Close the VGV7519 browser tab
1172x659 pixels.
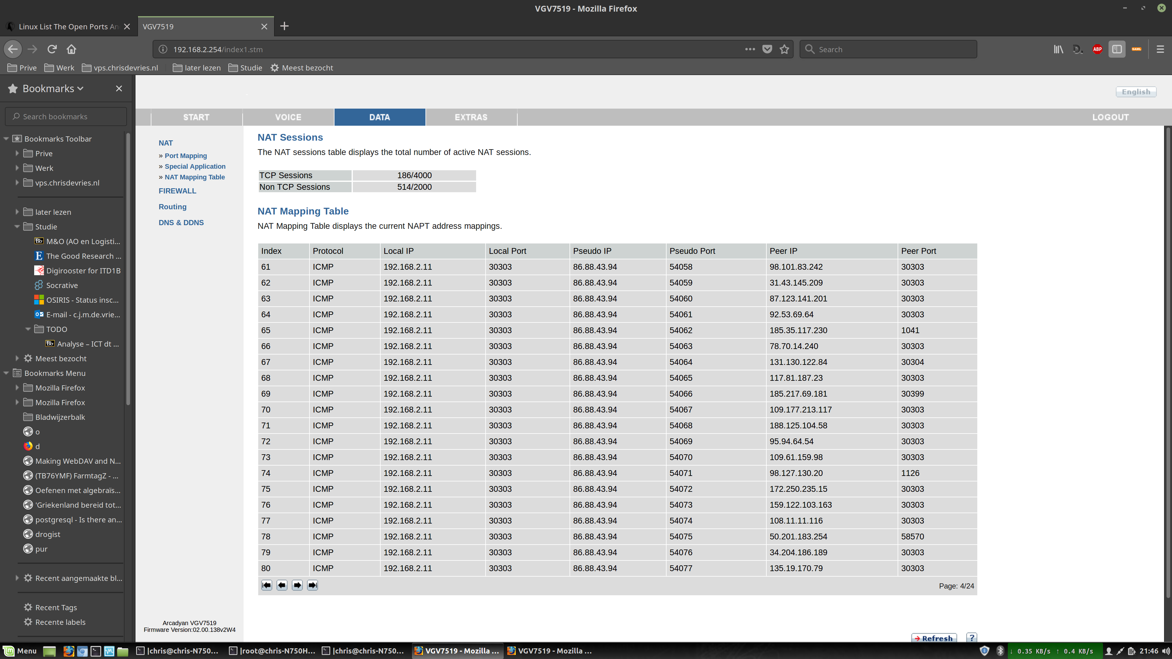(264, 26)
